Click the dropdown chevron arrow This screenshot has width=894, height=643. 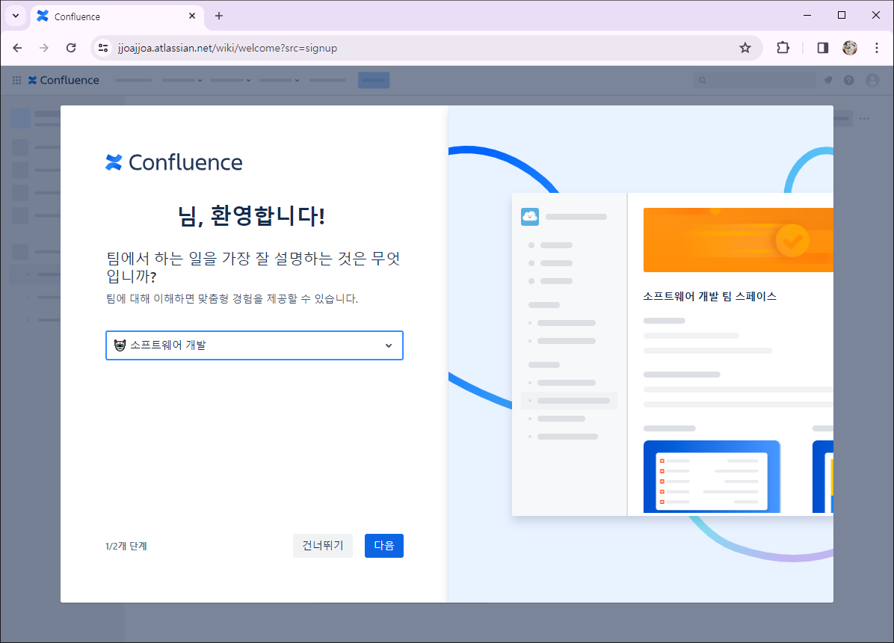click(388, 345)
